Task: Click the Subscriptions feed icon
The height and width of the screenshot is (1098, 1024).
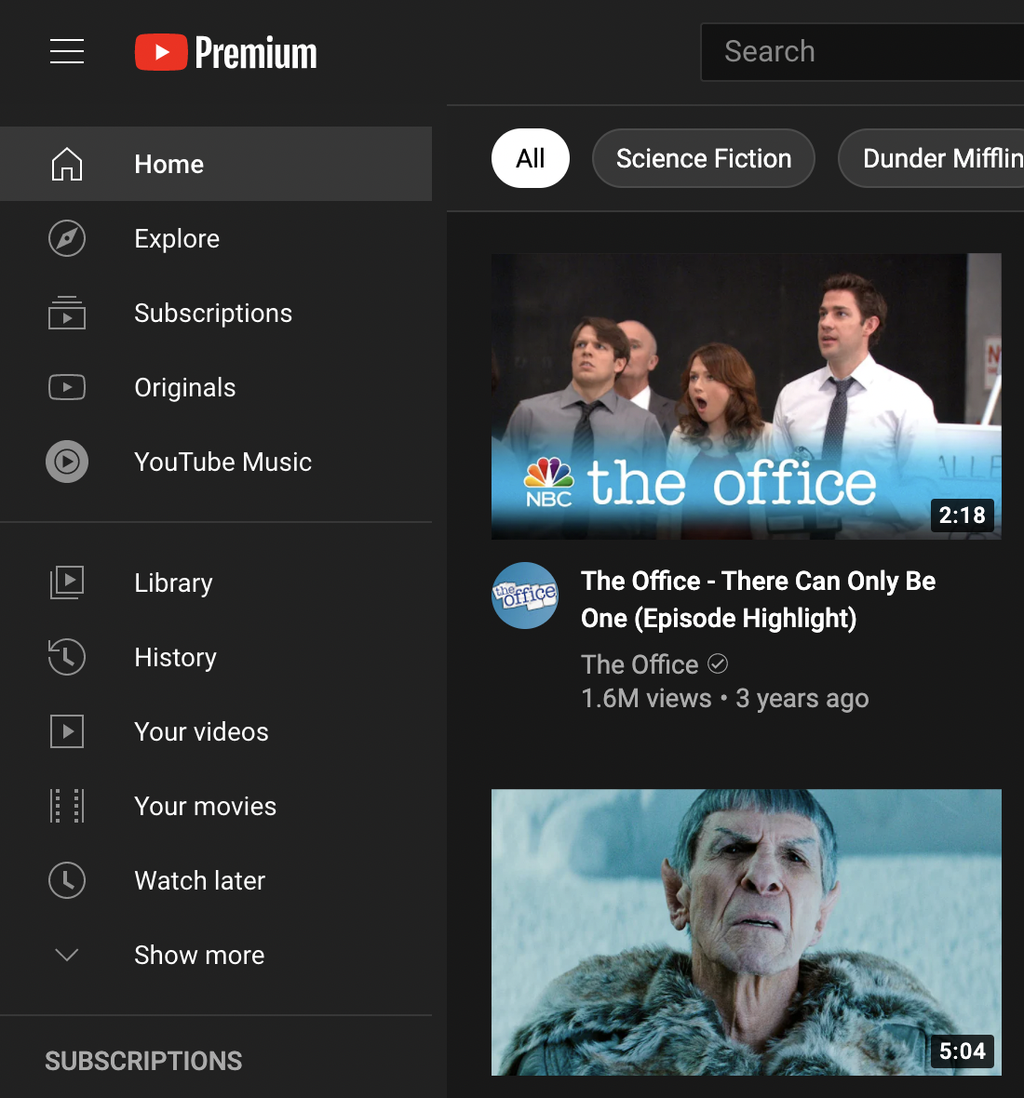Action: click(66, 314)
